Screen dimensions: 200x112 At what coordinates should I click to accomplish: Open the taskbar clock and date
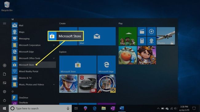click(x=184, y=108)
